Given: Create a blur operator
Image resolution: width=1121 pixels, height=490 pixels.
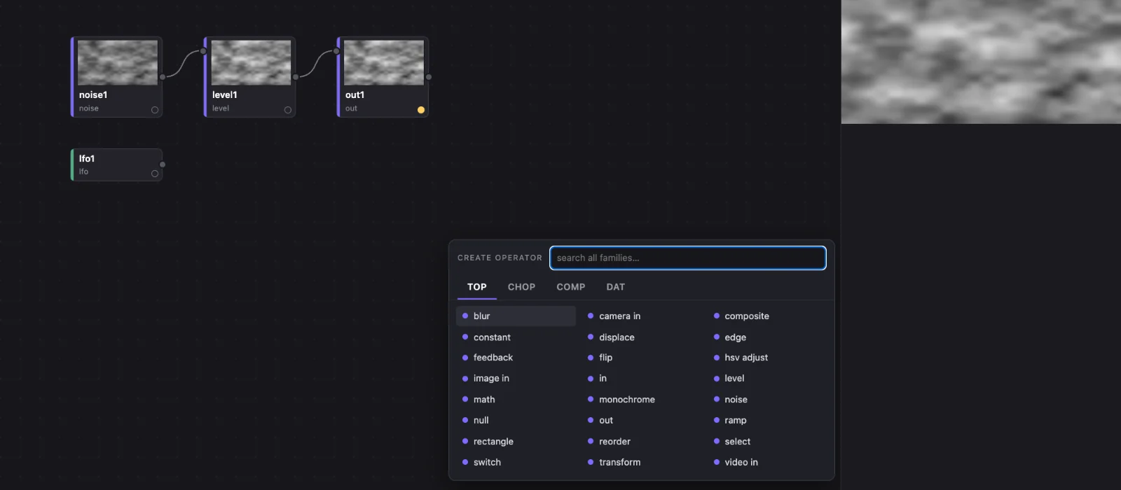Looking at the screenshot, I should (x=516, y=316).
